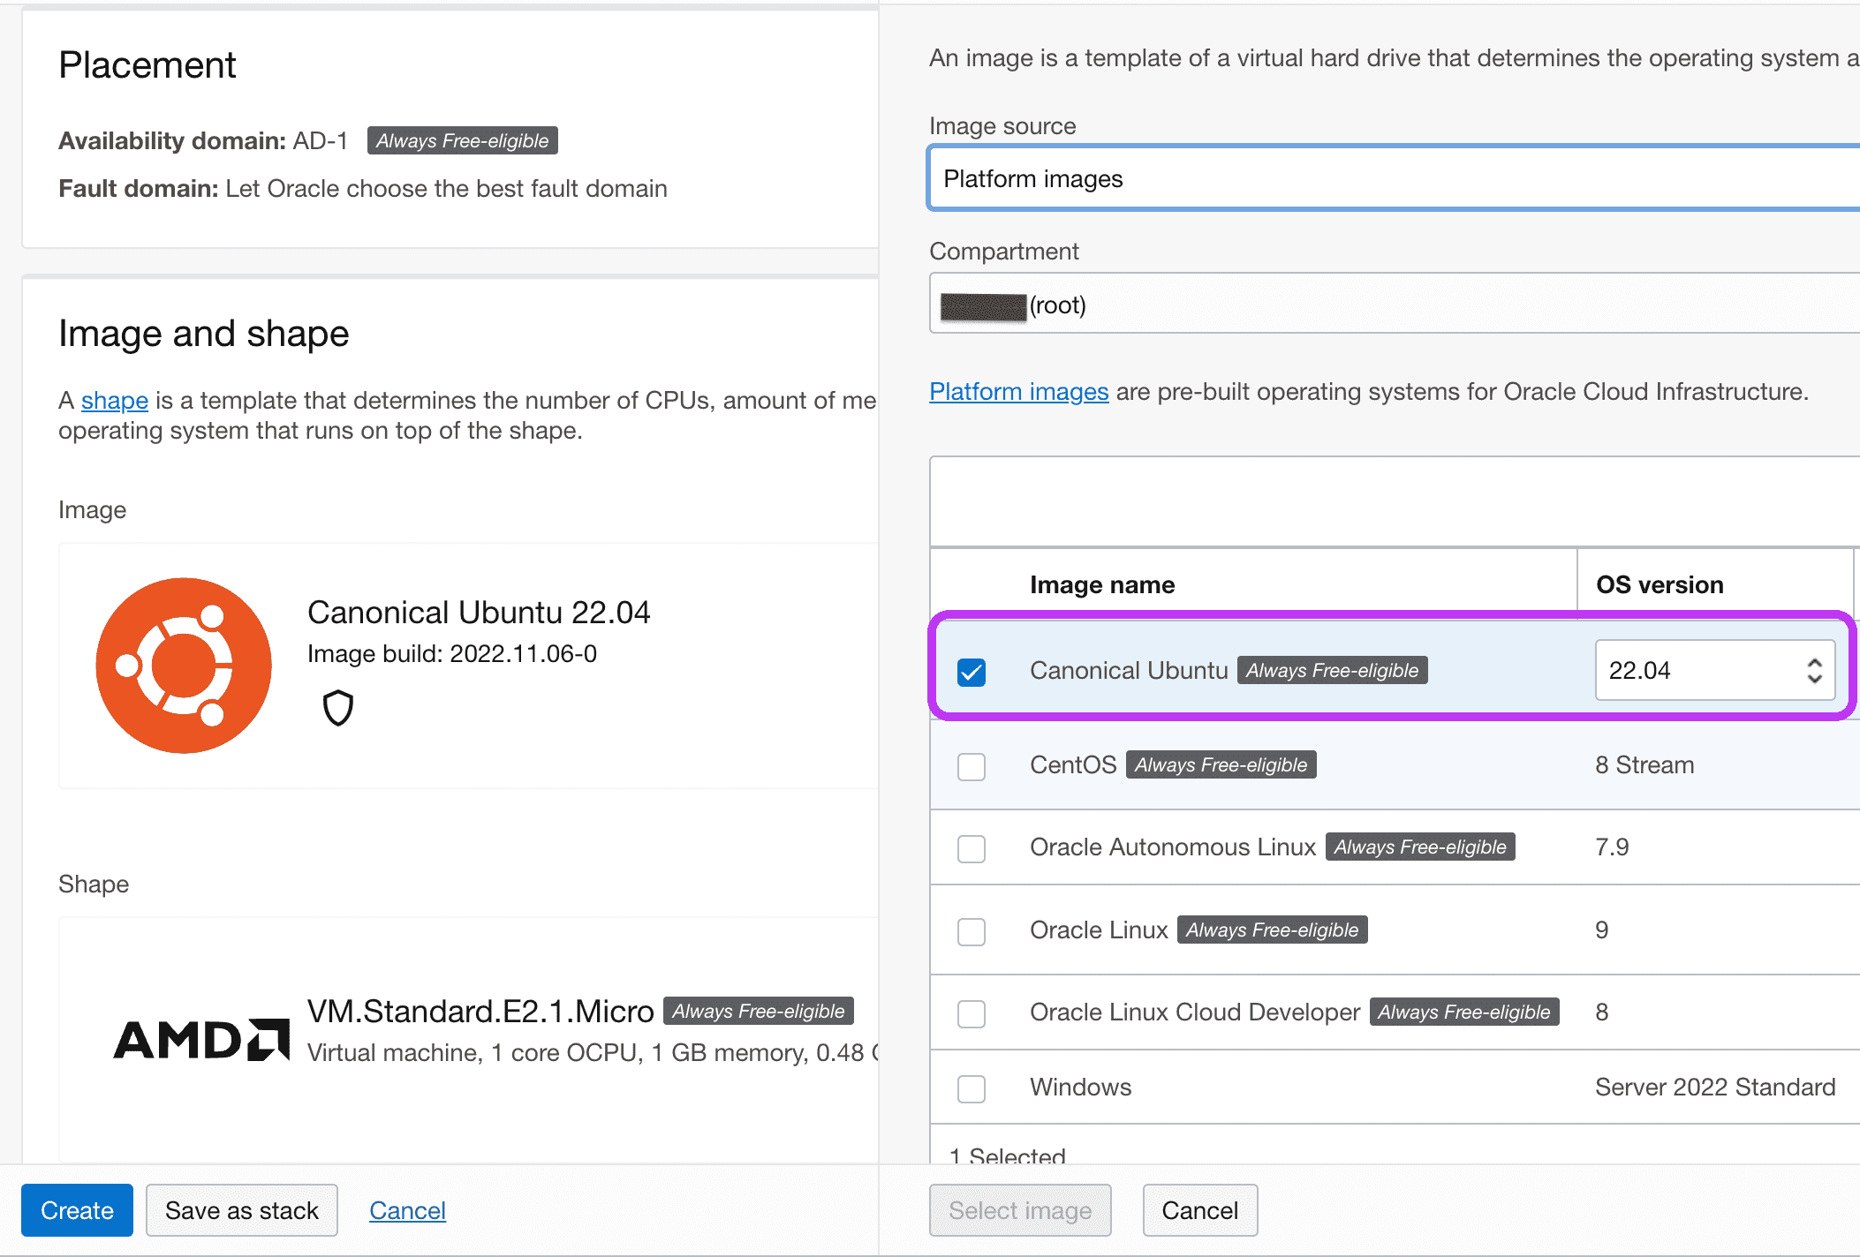This screenshot has width=1860, height=1257.
Task: Open the Compartment (root) dropdown
Action: 1395,305
